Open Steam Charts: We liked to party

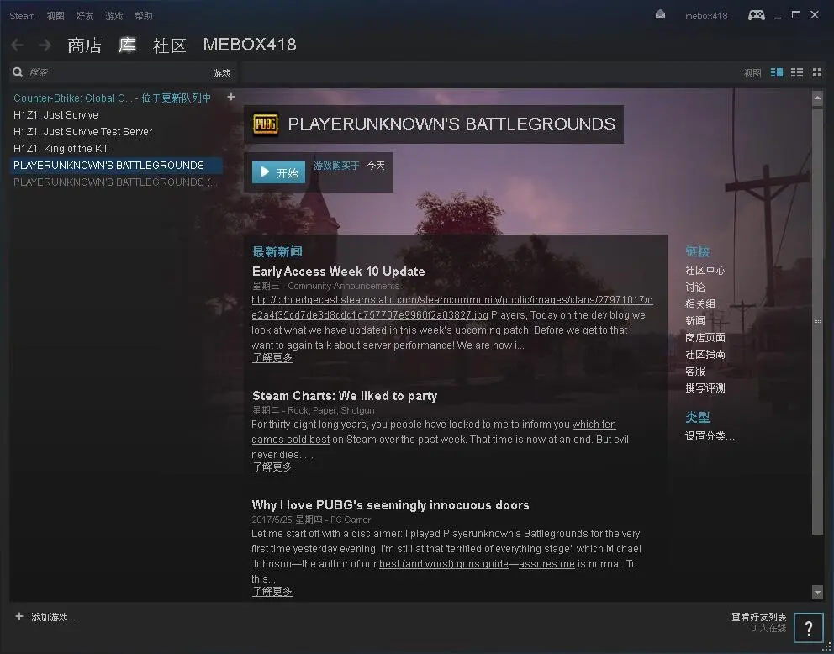345,396
